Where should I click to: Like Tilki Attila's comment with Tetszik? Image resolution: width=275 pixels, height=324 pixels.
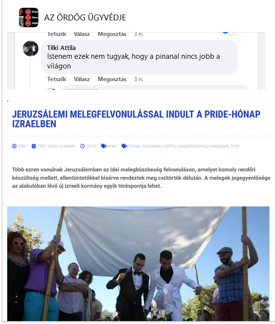tap(57, 79)
